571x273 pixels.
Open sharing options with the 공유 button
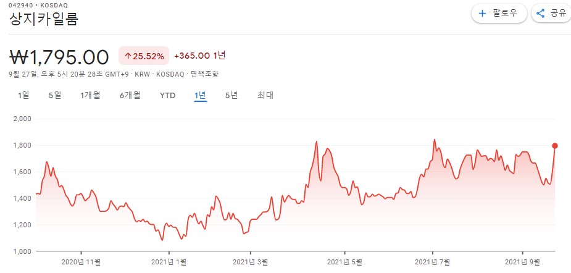point(551,14)
